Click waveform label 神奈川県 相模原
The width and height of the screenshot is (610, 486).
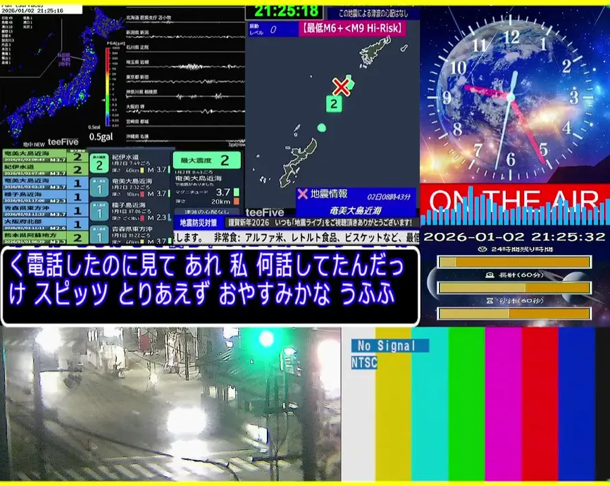pyautogui.click(x=142, y=92)
